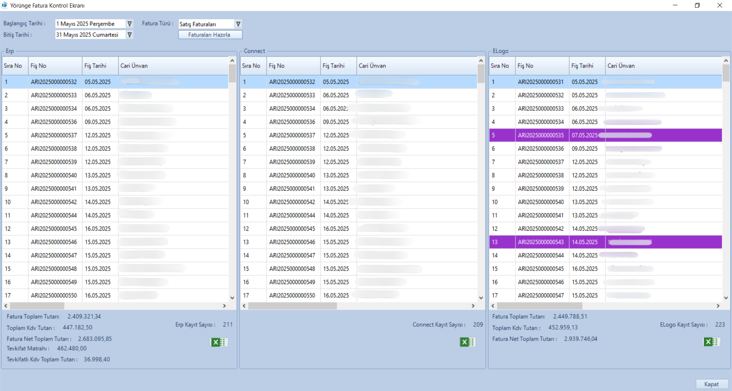Viewport: 732px width, 391px height.
Task: Select Erp row with ARI2025000000540
Action: pyautogui.click(x=54, y=175)
